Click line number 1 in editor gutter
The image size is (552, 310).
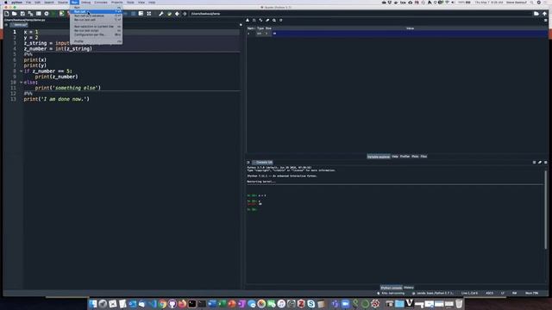point(15,32)
